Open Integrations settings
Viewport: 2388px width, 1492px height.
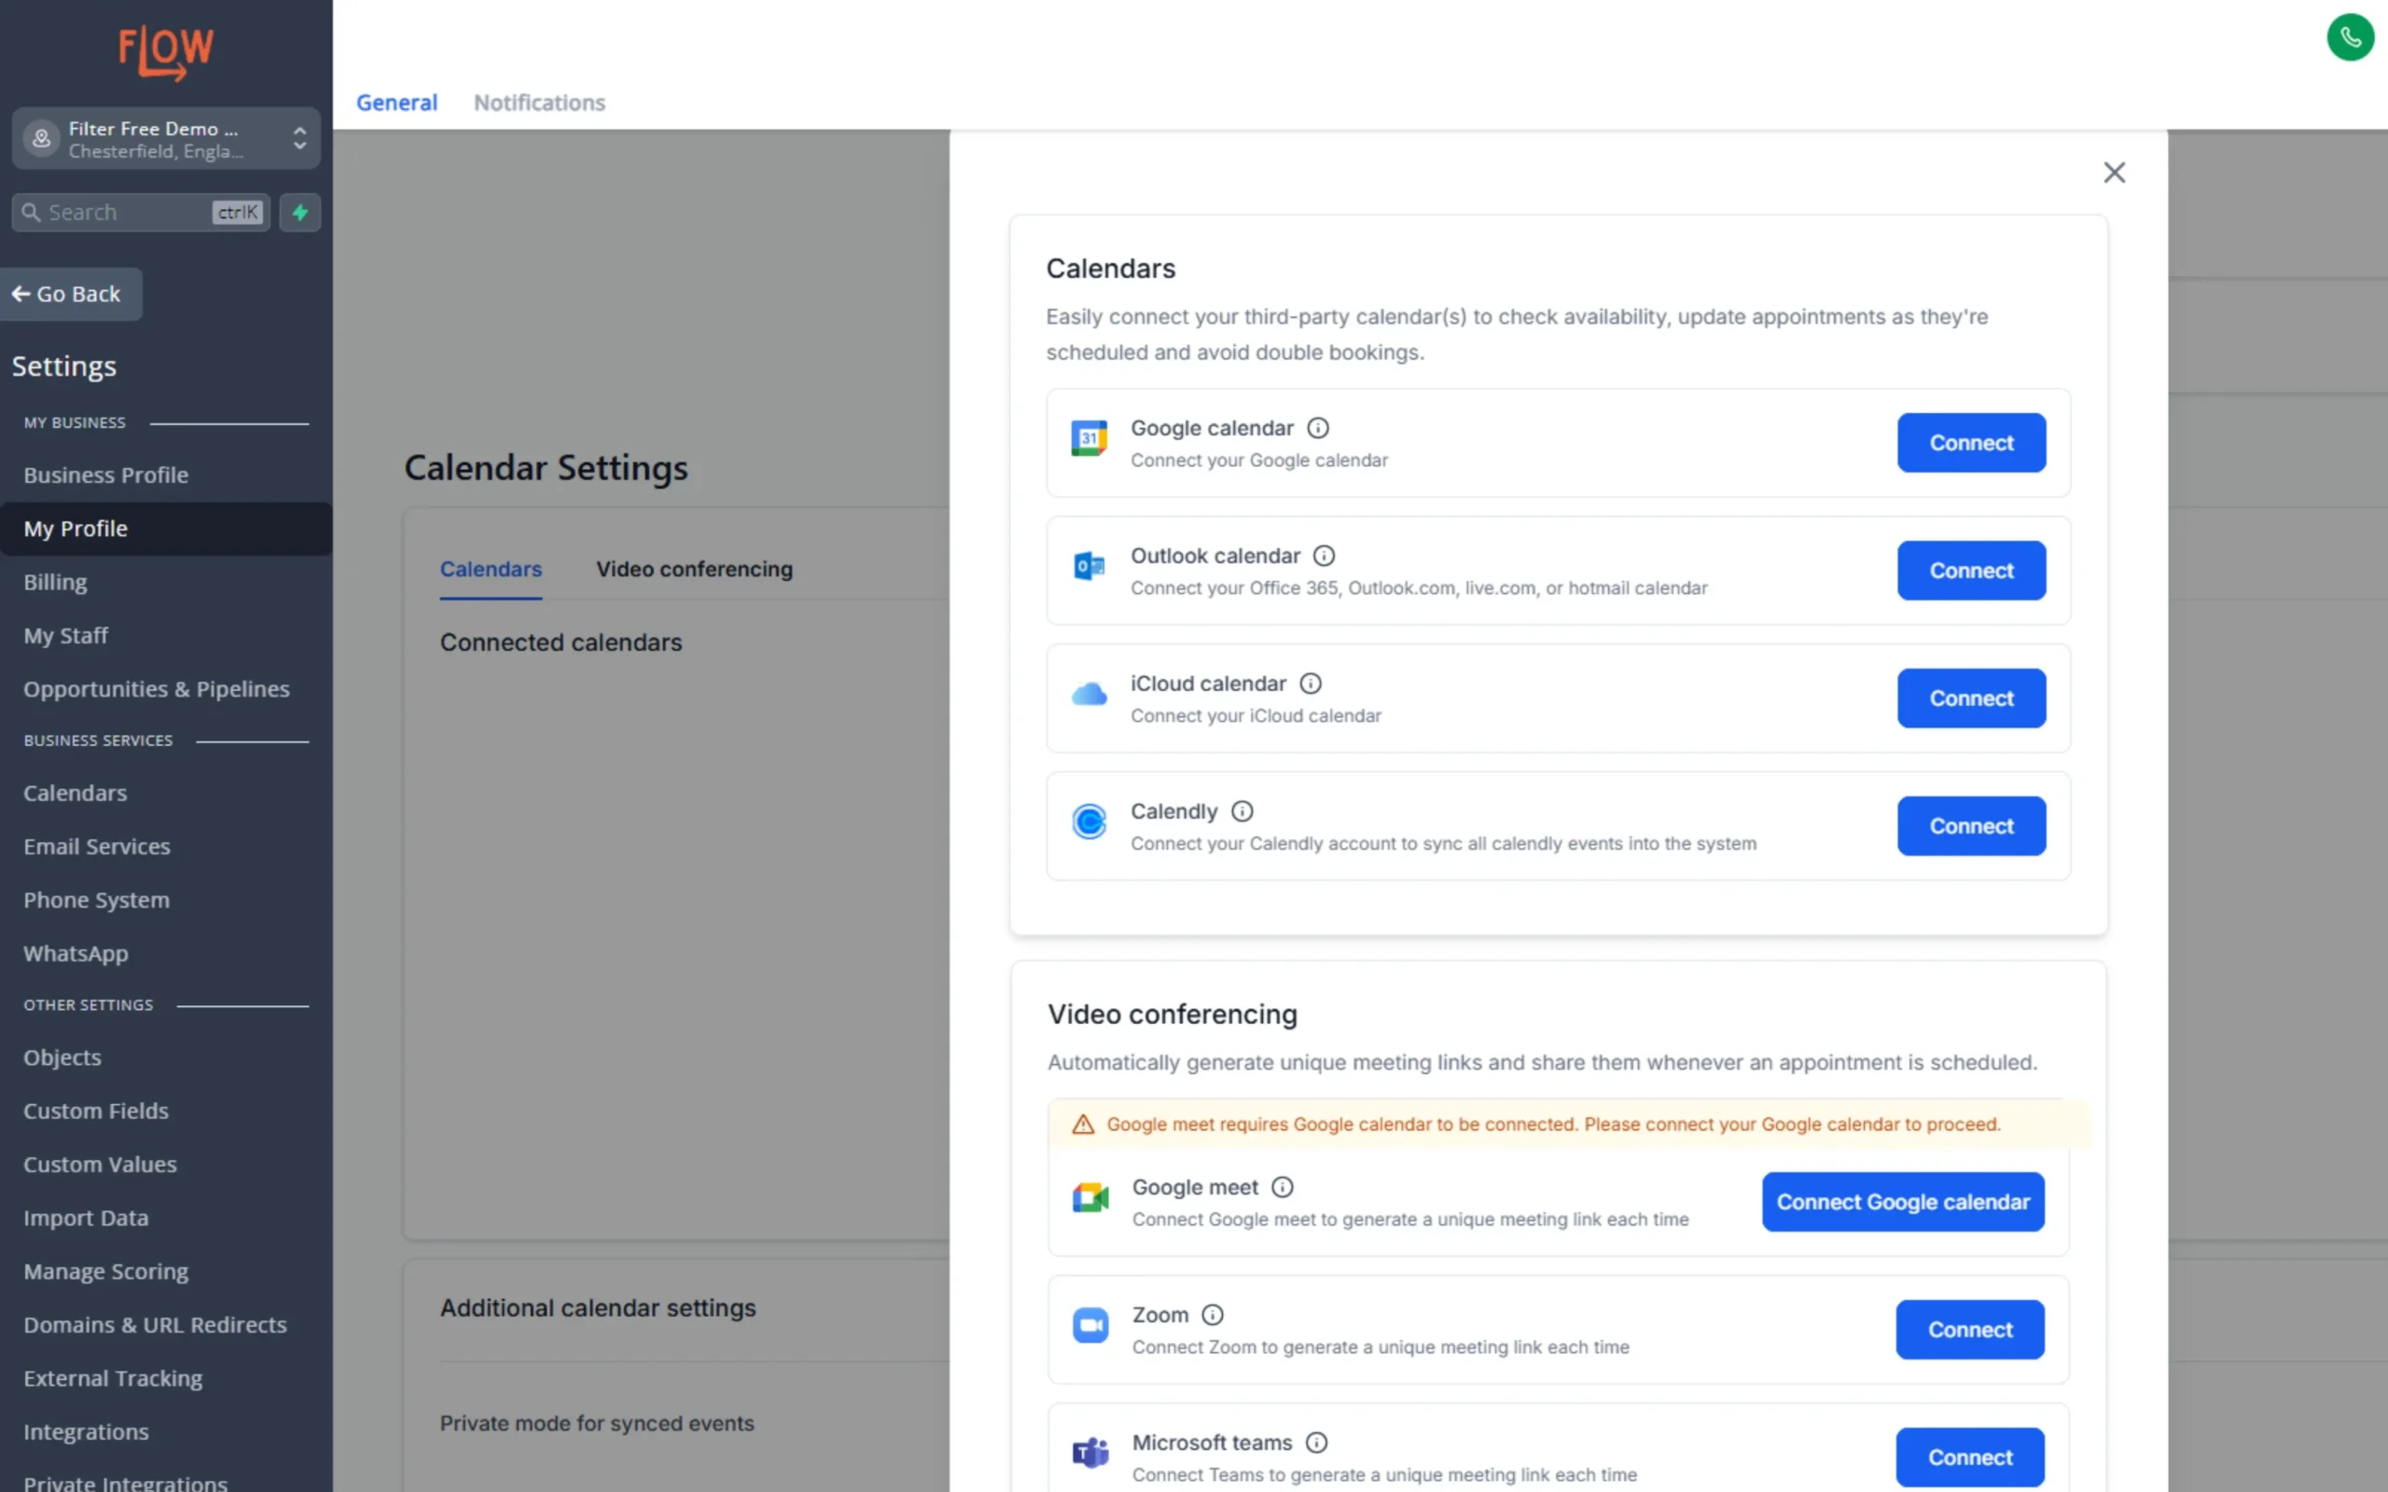click(166, 1431)
